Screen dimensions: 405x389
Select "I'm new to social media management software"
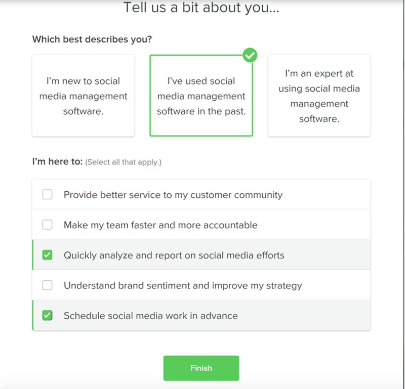point(83,95)
